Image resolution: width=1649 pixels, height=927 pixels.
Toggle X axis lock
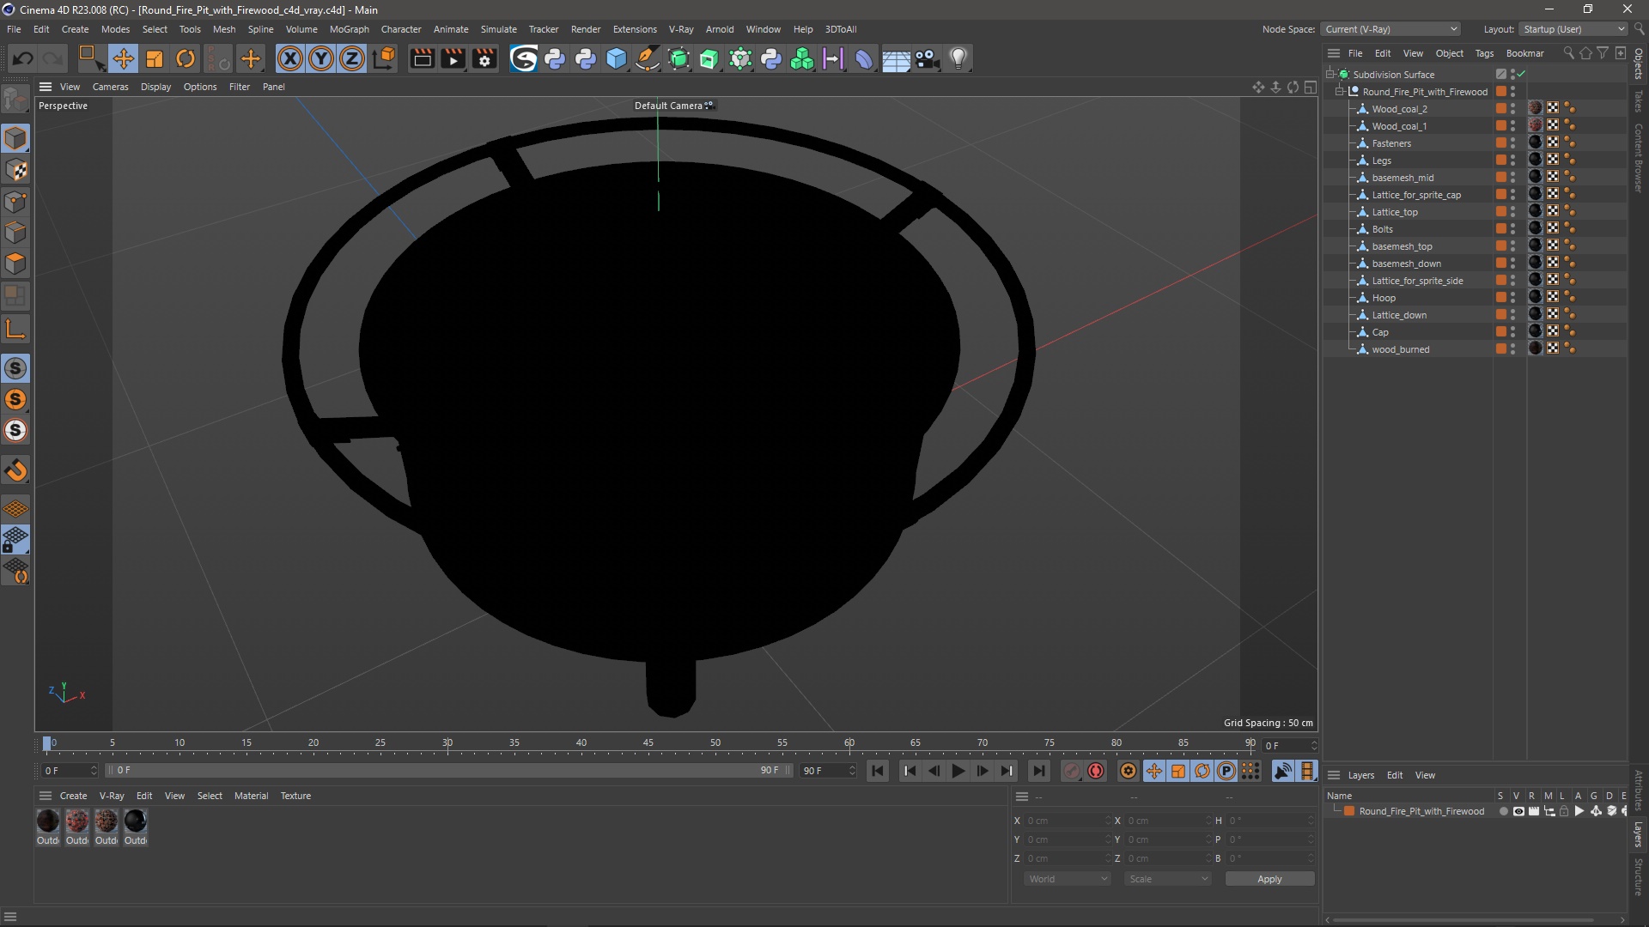click(290, 58)
